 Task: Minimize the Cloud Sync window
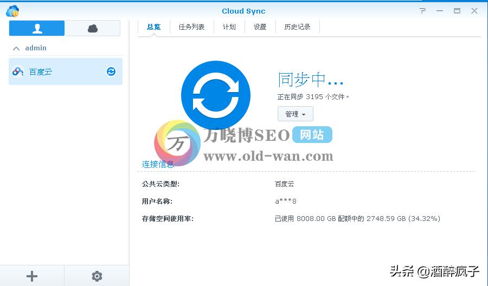pos(439,11)
